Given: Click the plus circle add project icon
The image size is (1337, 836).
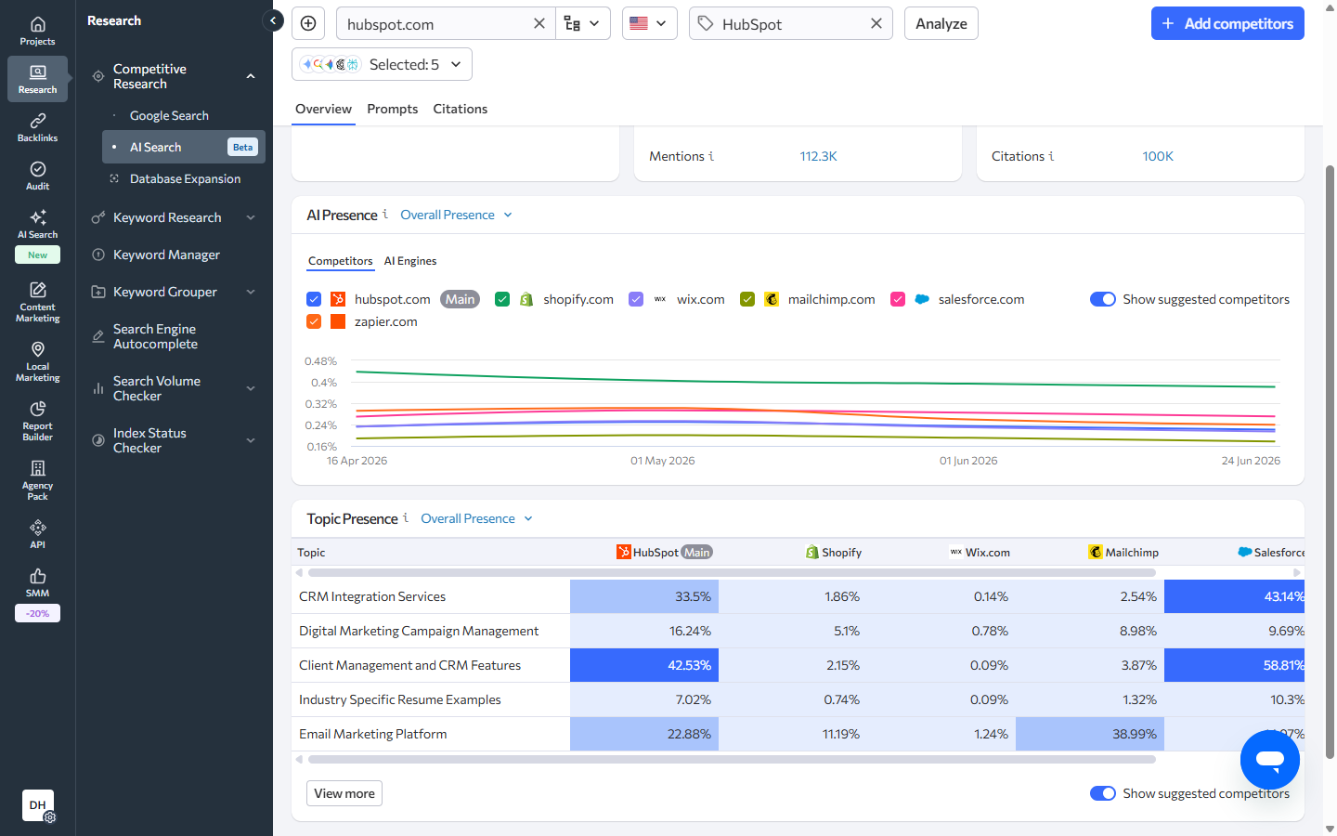Looking at the screenshot, I should click(x=308, y=23).
